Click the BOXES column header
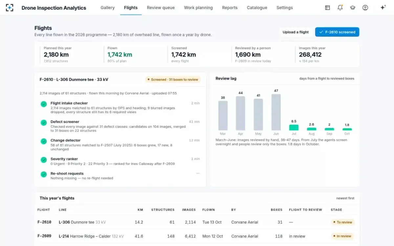 [276, 210]
